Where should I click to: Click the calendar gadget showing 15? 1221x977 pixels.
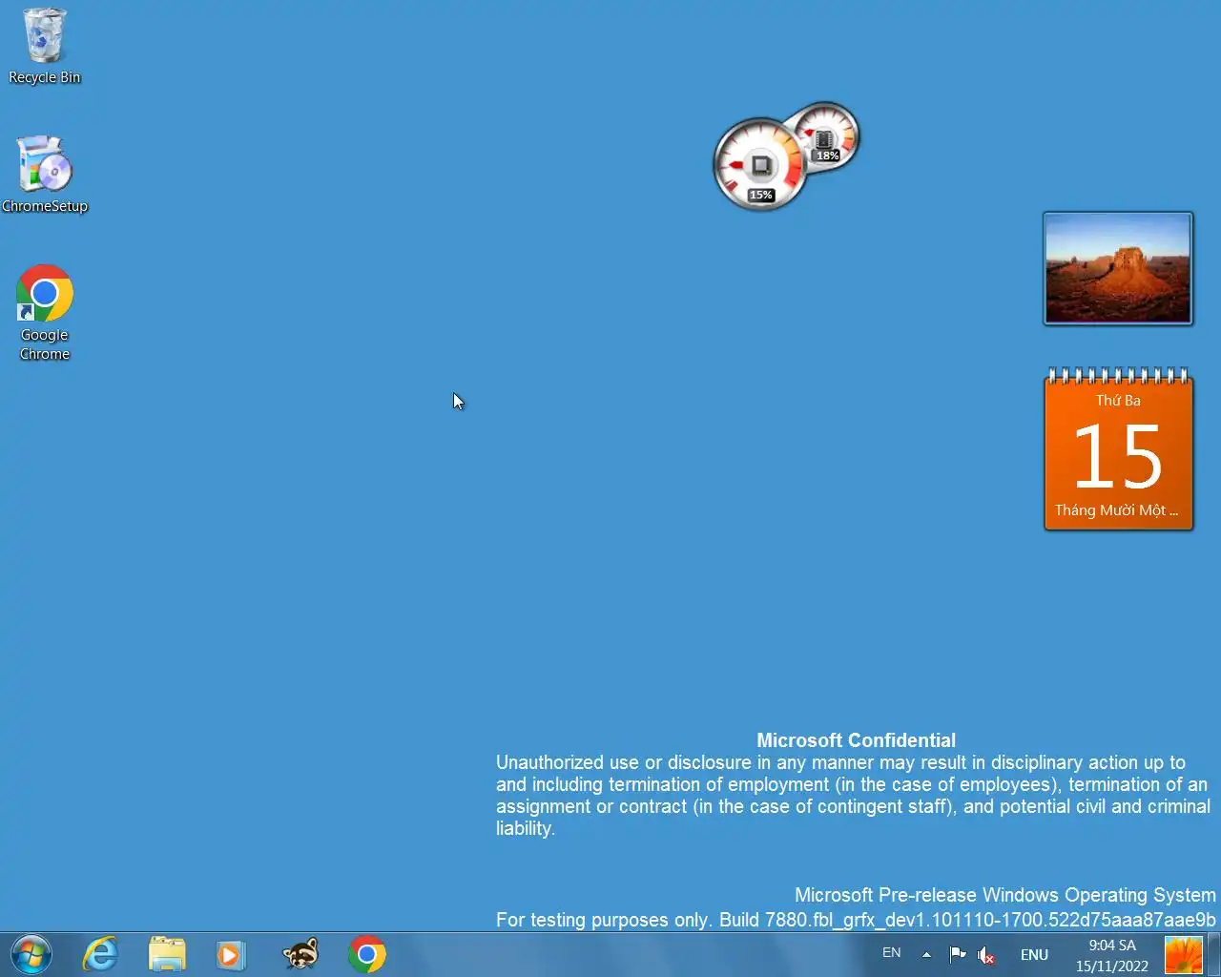(1118, 450)
